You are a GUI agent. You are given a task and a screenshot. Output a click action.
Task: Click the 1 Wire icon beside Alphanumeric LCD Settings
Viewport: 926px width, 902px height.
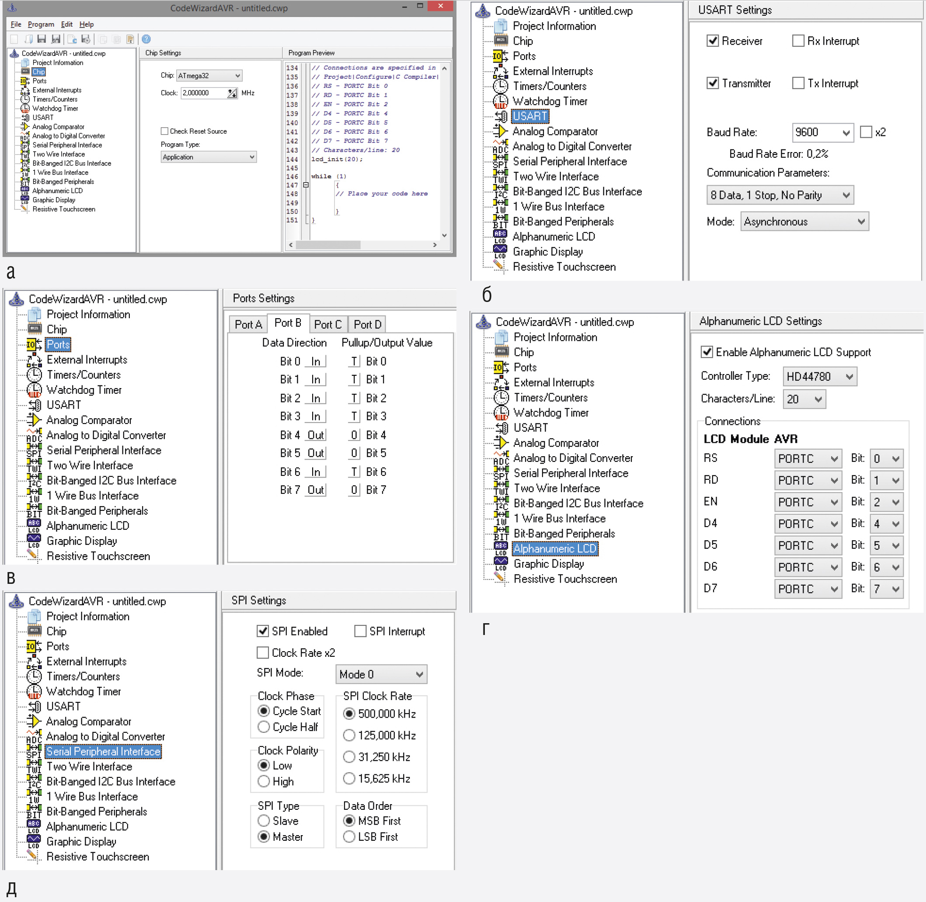coord(501,518)
